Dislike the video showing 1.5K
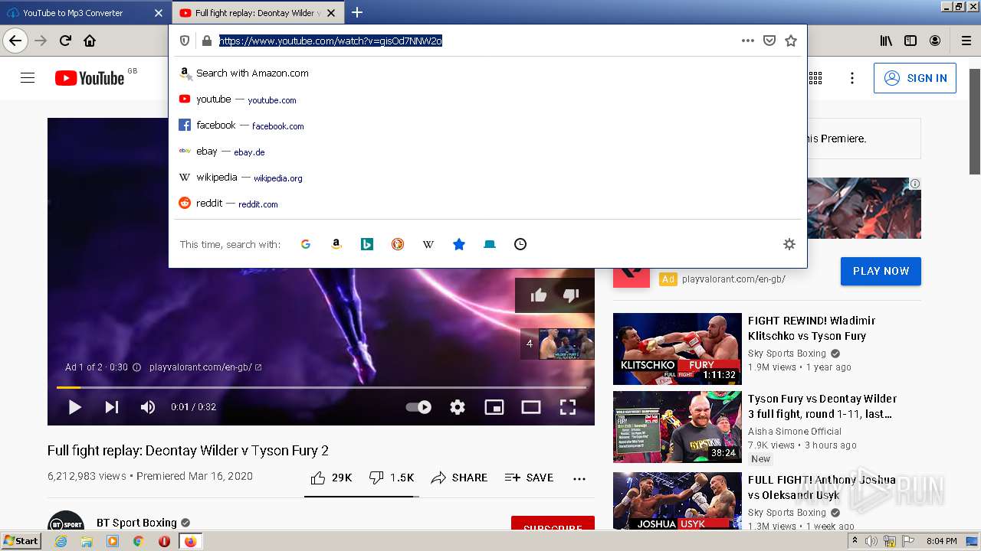This screenshot has width=981, height=551. 391,478
